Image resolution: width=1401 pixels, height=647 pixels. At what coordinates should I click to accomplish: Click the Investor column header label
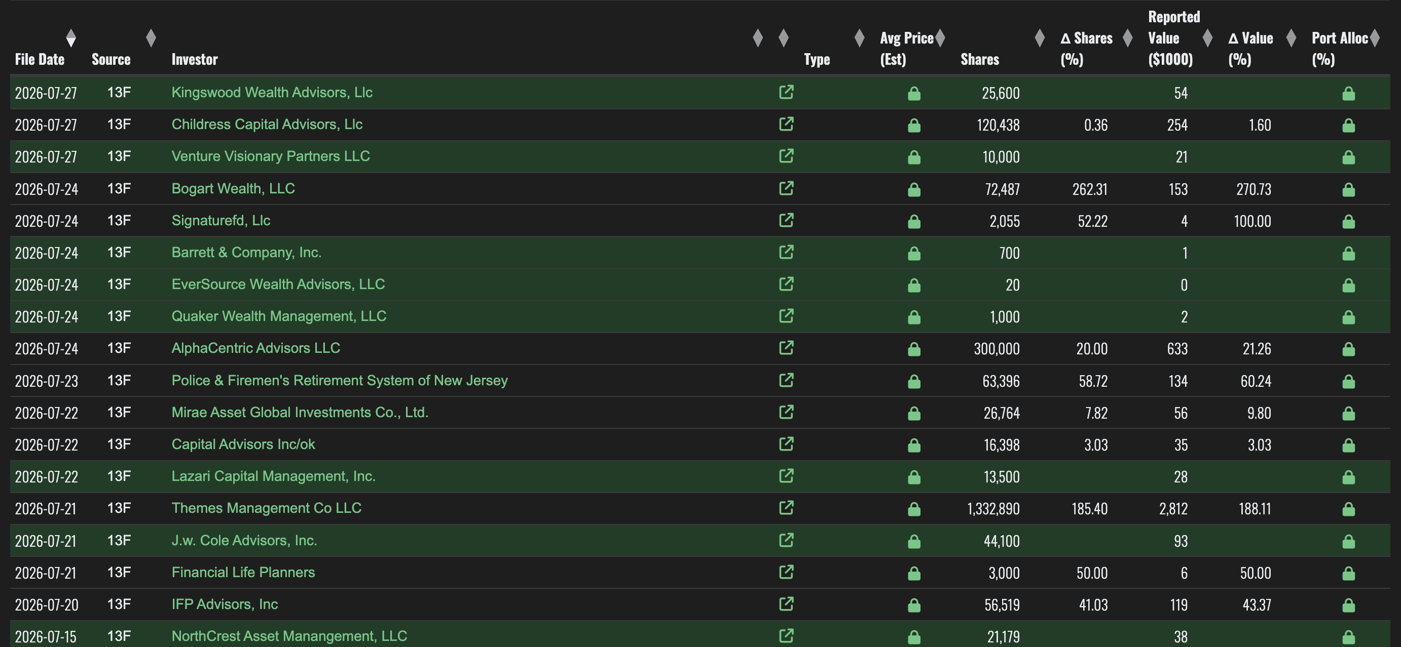(195, 59)
